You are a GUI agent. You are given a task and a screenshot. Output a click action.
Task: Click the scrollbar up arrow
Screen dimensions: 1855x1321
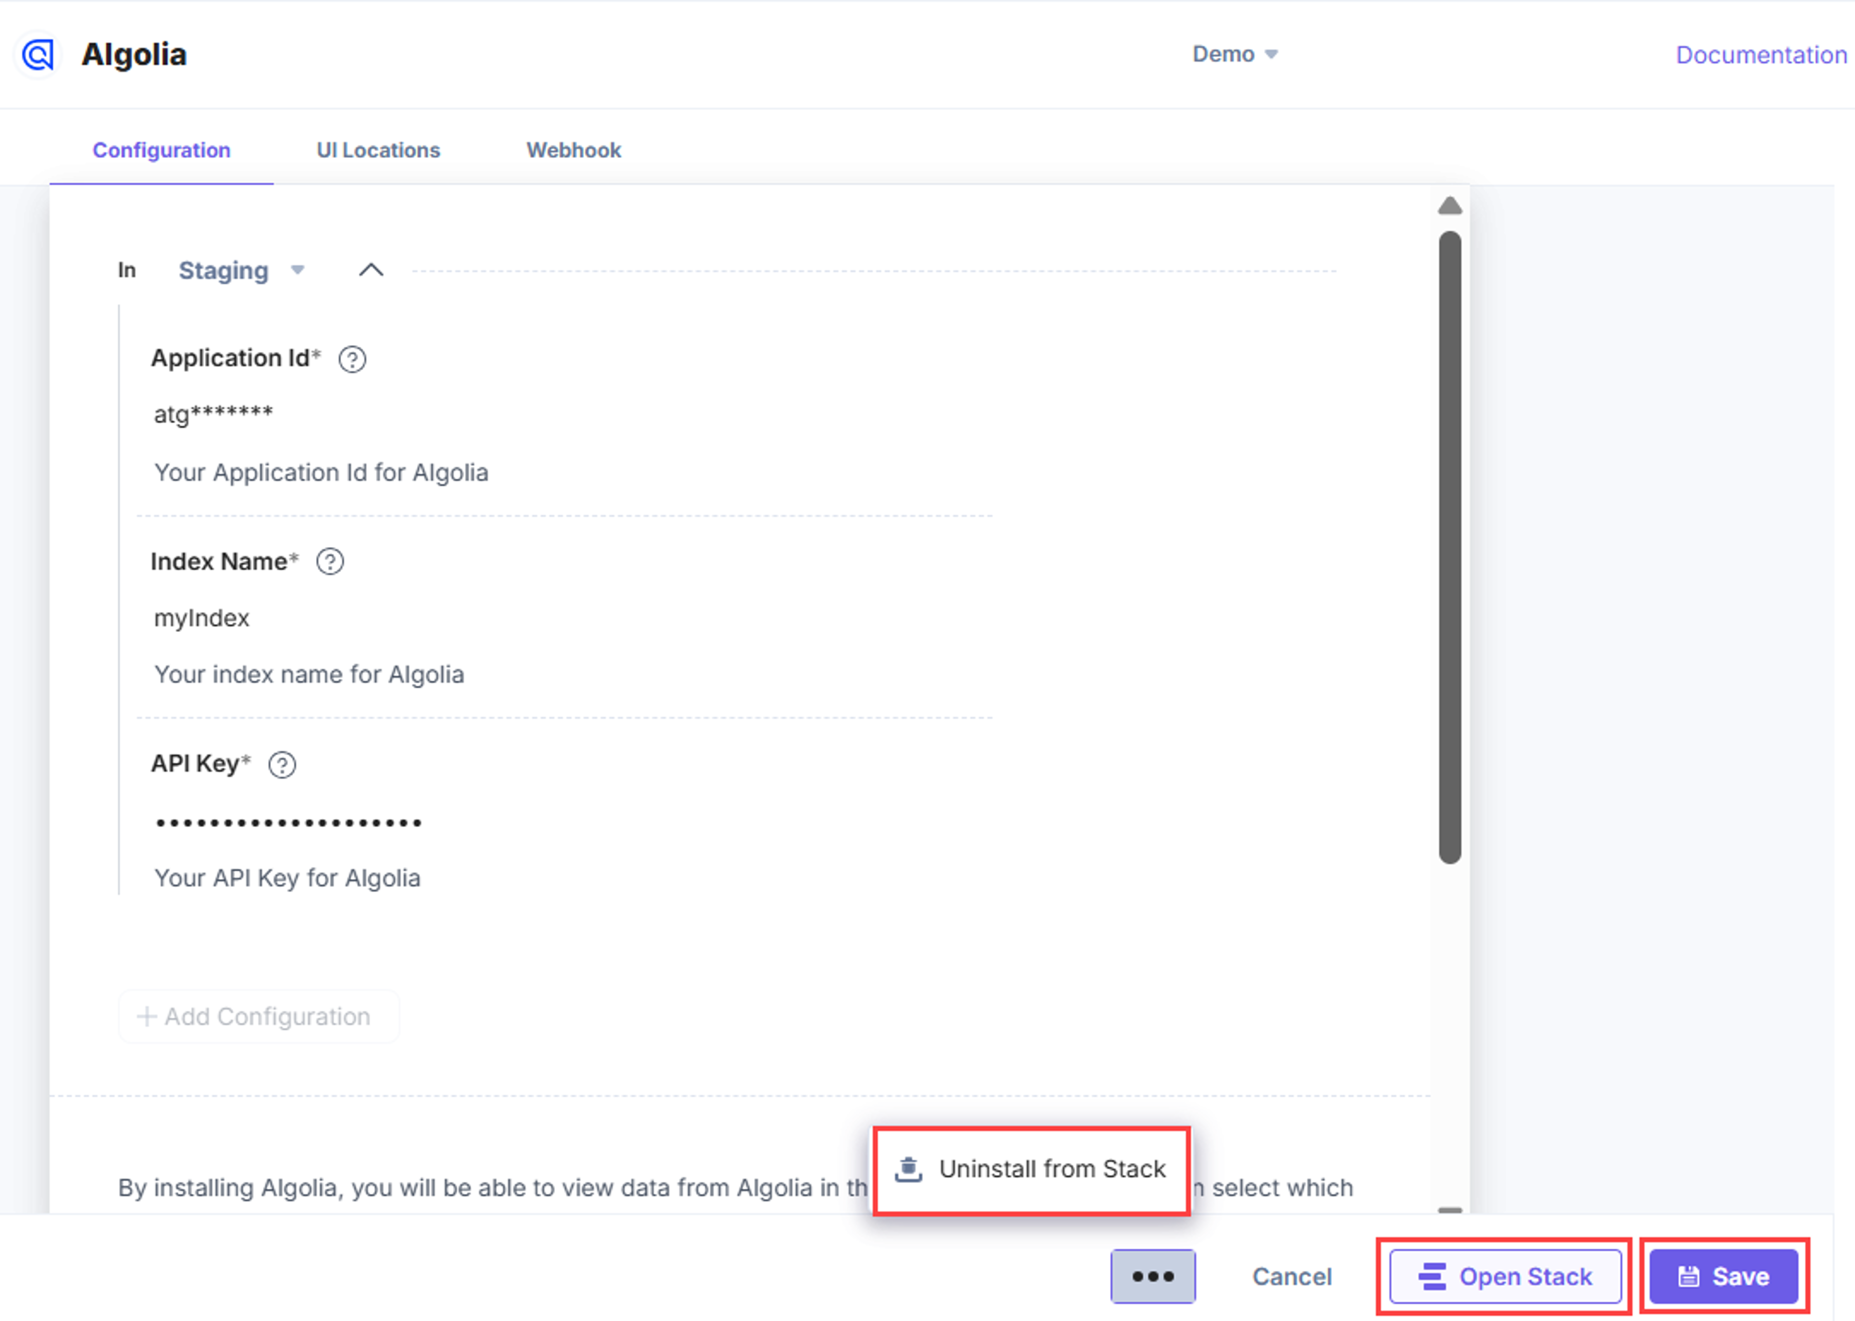1449,205
